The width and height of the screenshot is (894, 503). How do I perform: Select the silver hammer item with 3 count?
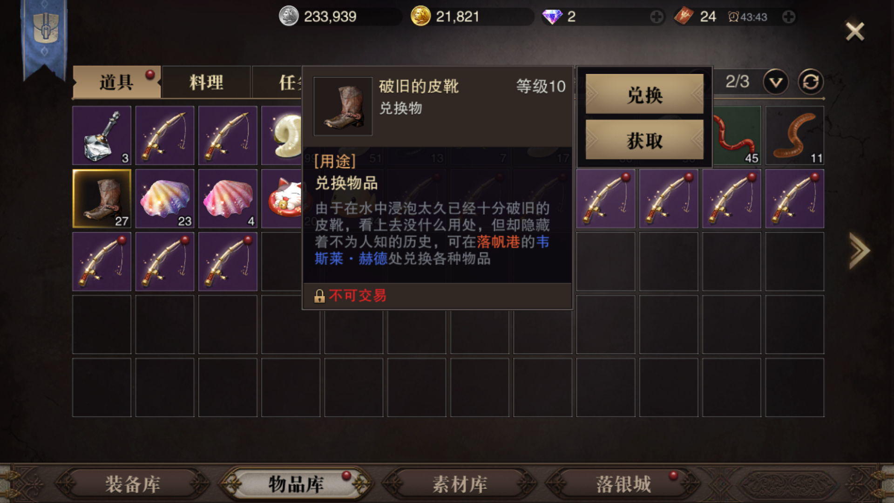click(102, 136)
